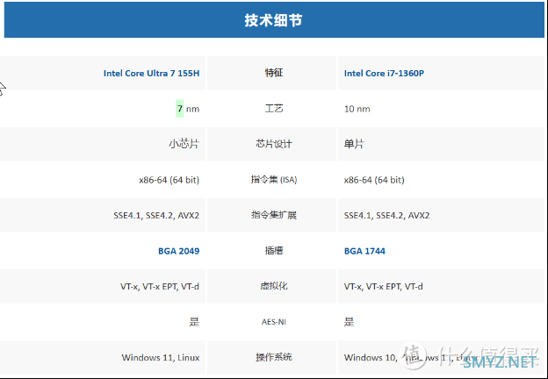Viewport: 548px width, 379px height.
Task: Click the i7-1360P x86-64 (64 bit) cell
Action: tap(374, 180)
